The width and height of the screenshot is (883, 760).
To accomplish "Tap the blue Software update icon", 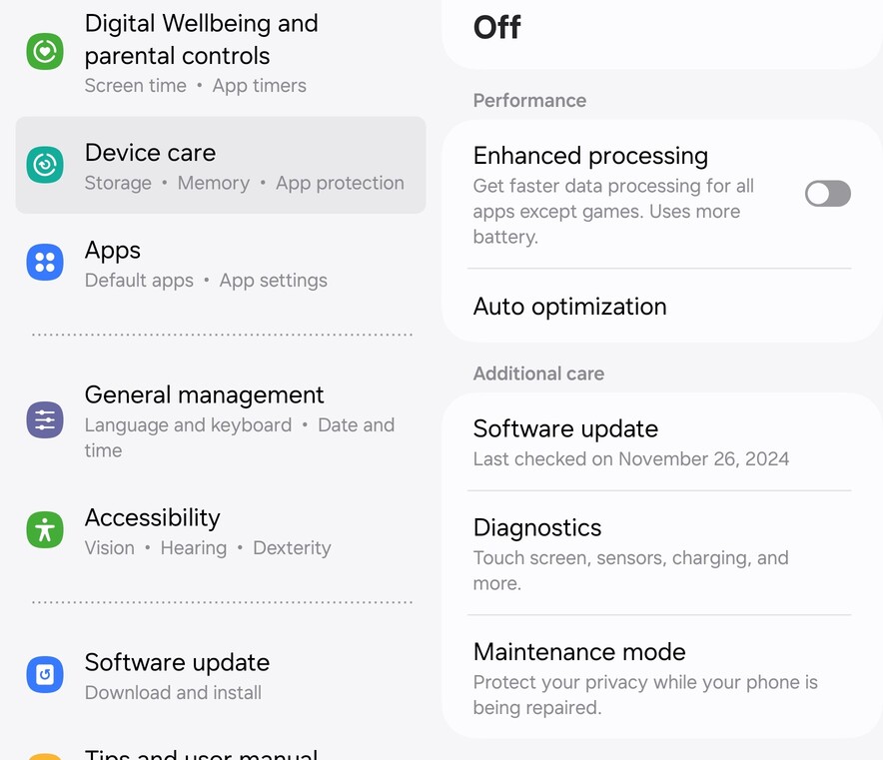I will point(45,675).
